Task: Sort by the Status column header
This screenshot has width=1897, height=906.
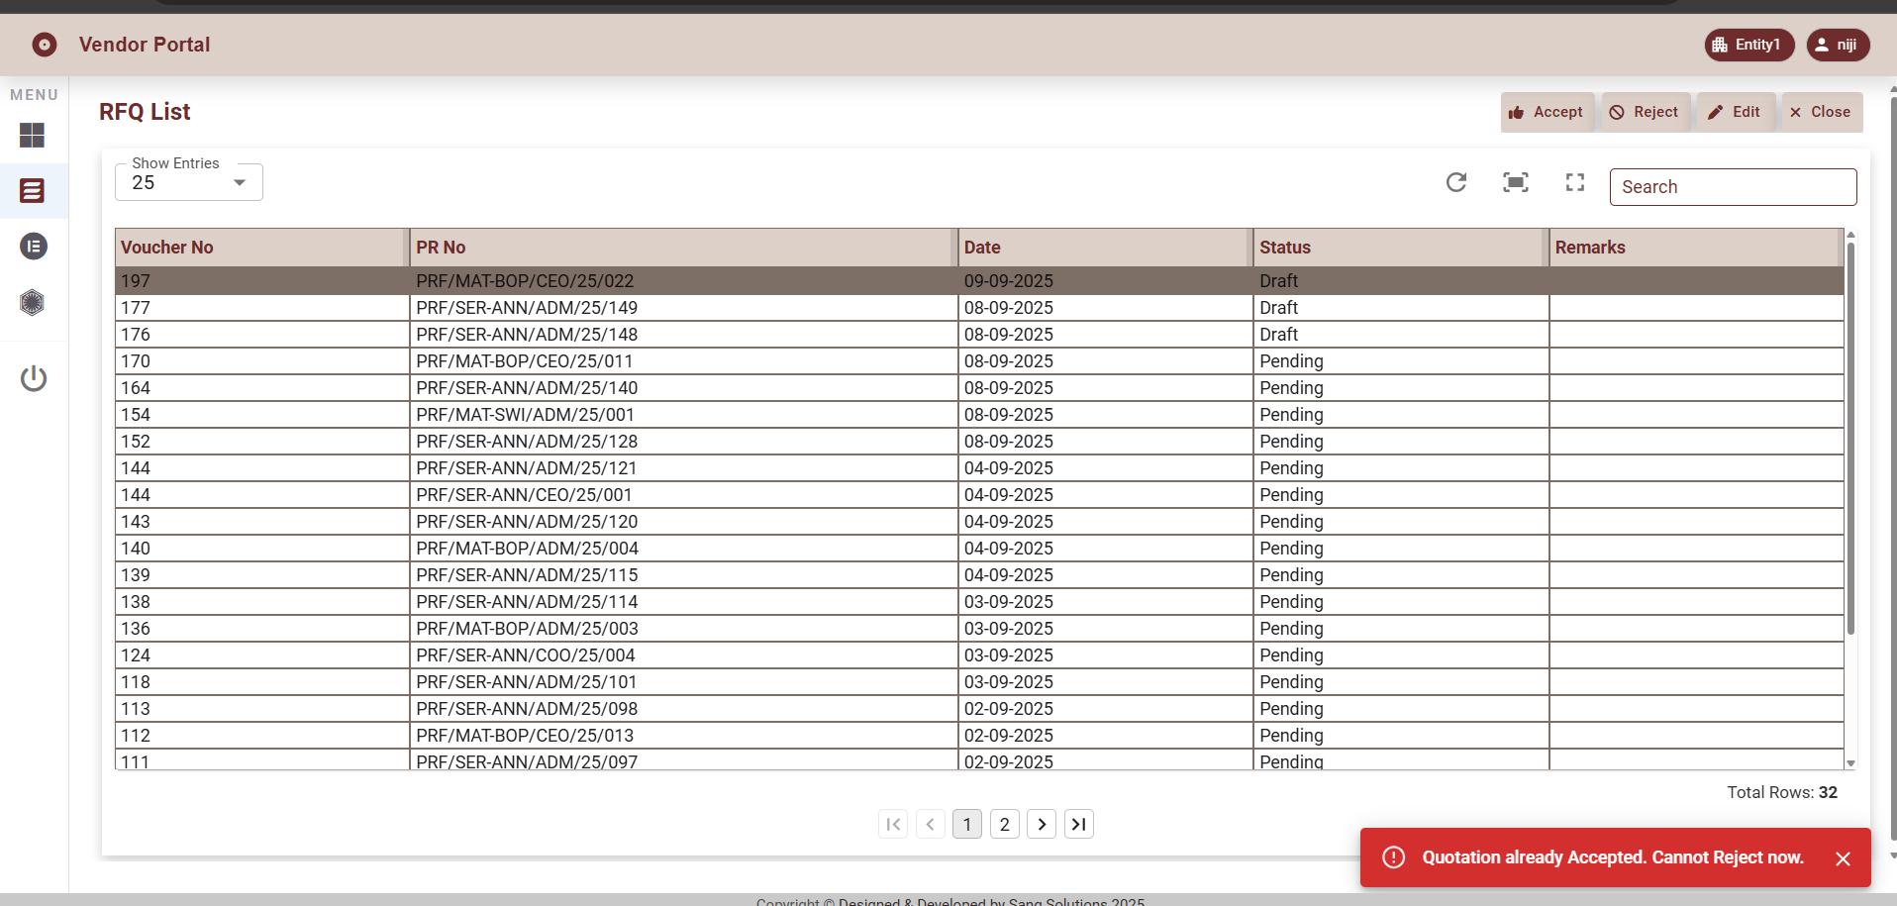Action: [x=1284, y=248]
